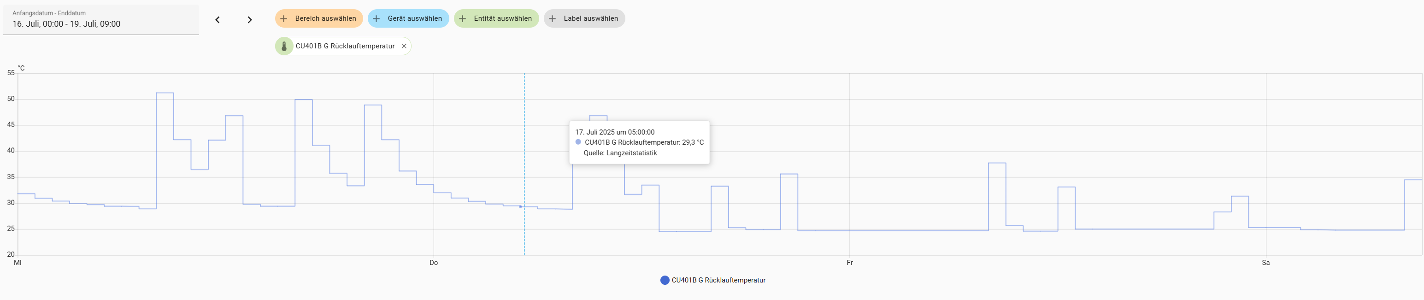Toggle the Rücklauftemperatur series via the legend dot
The image size is (1424, 300).
[x=665, y=280]
